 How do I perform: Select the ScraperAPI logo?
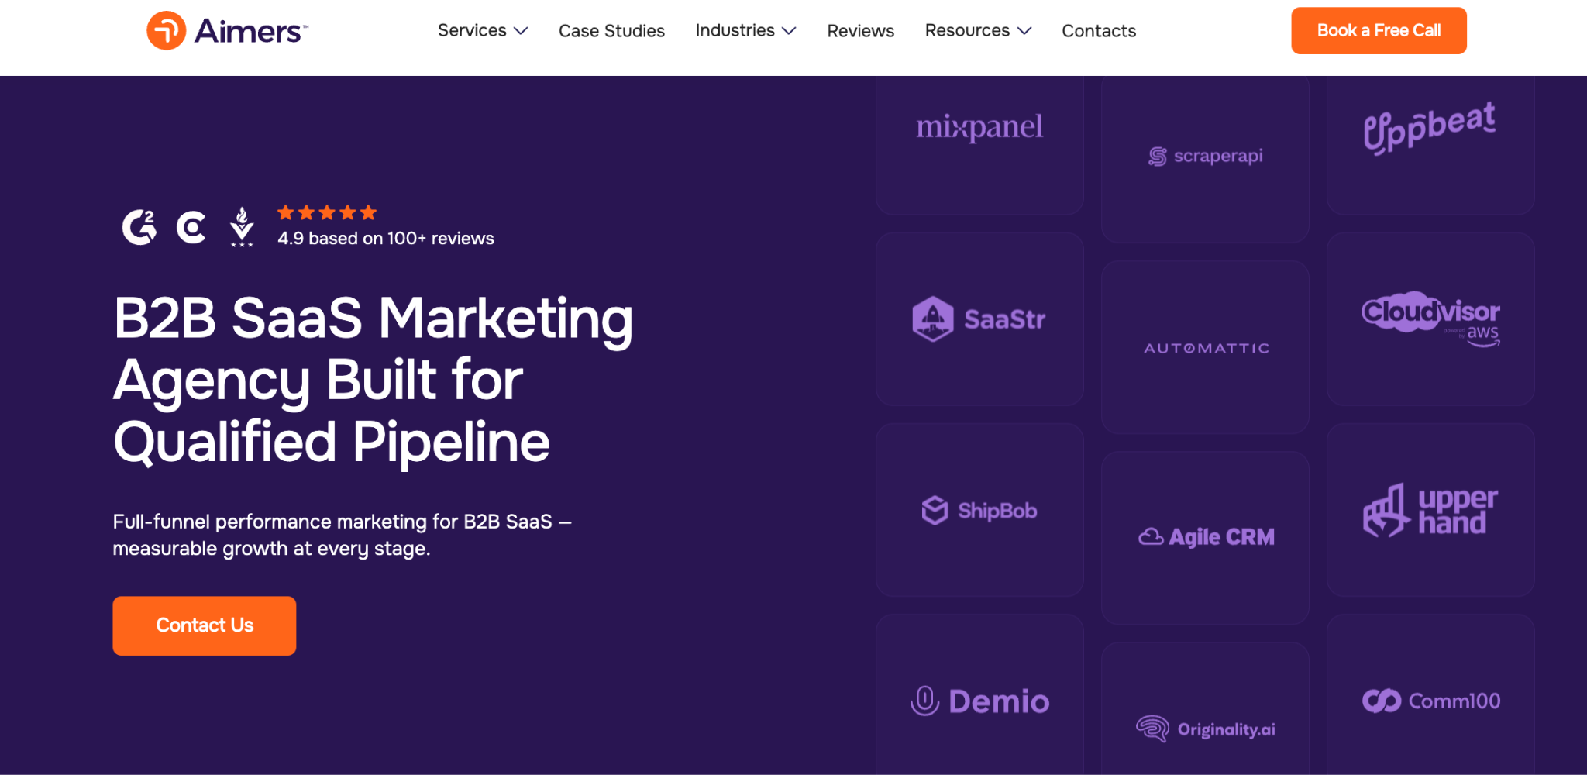1205,157
